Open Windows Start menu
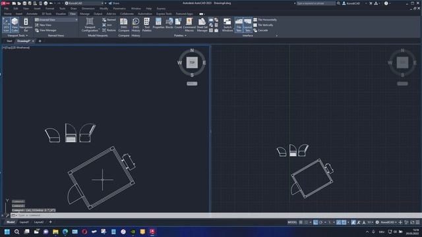 [7, 232]
